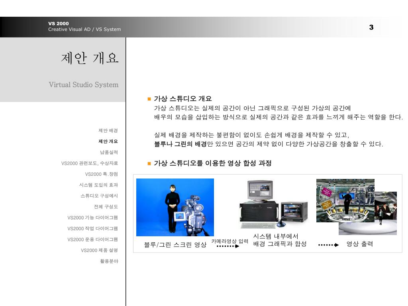Click the computer system workstation image

click(273, 204)
